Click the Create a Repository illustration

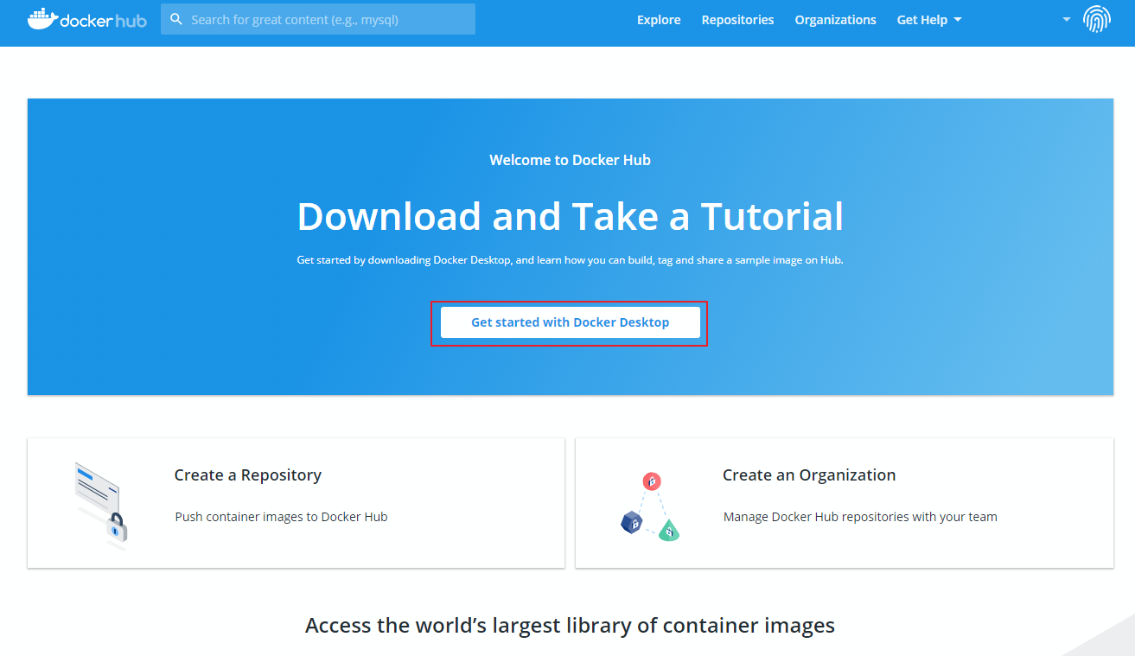click(x=102, y=506)
